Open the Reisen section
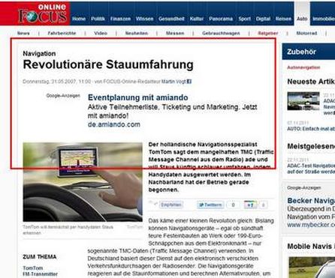The image size is (335, 278). pyautogui.click(x=283, y=19)
